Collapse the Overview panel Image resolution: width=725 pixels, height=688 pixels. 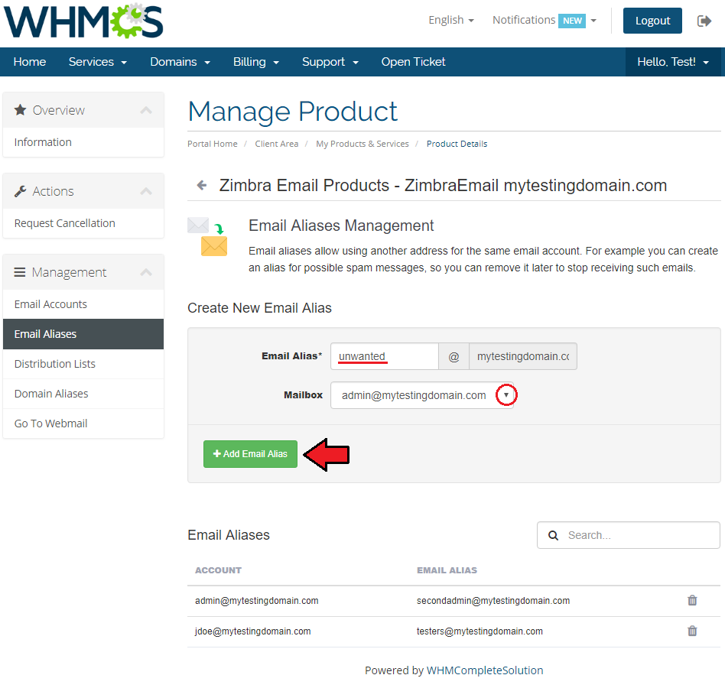[146, 110]
